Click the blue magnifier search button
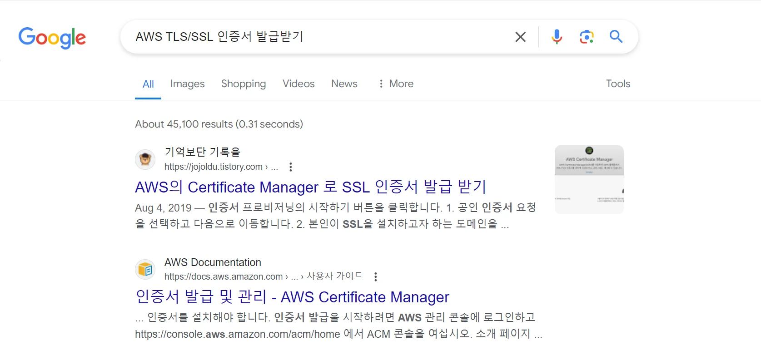The height and width of the screenshot is (350, 761). point(616,36)
